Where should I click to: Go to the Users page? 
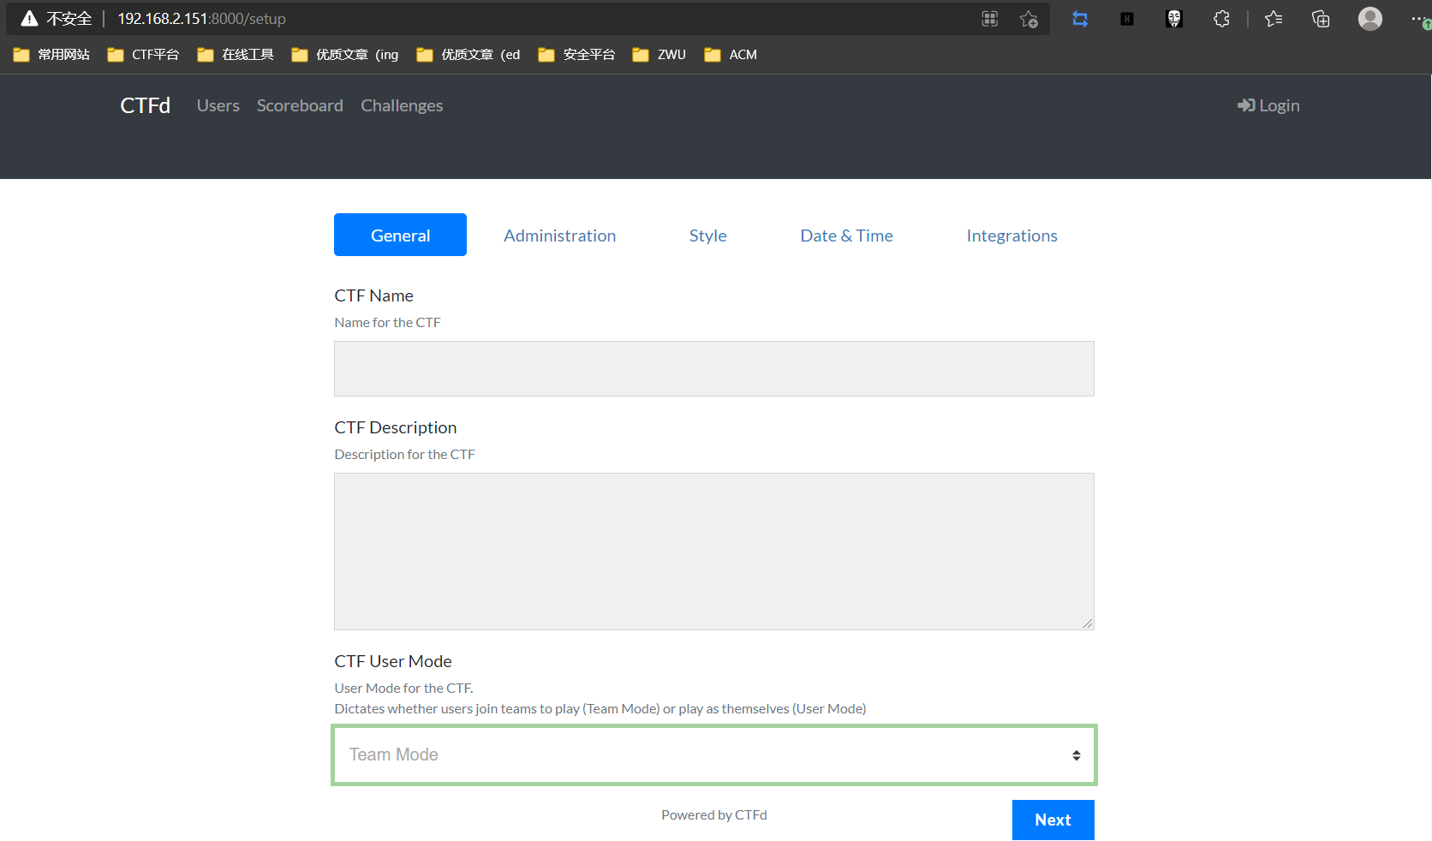[x=218, y=105]
